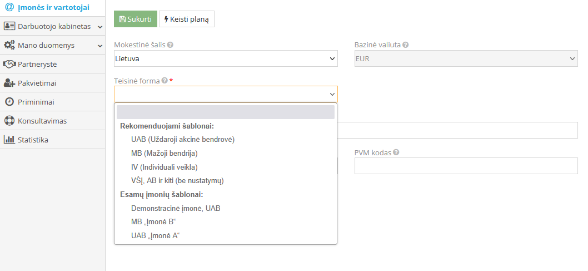Click the Darbuotojo kabinetas ID card icon

9,26
